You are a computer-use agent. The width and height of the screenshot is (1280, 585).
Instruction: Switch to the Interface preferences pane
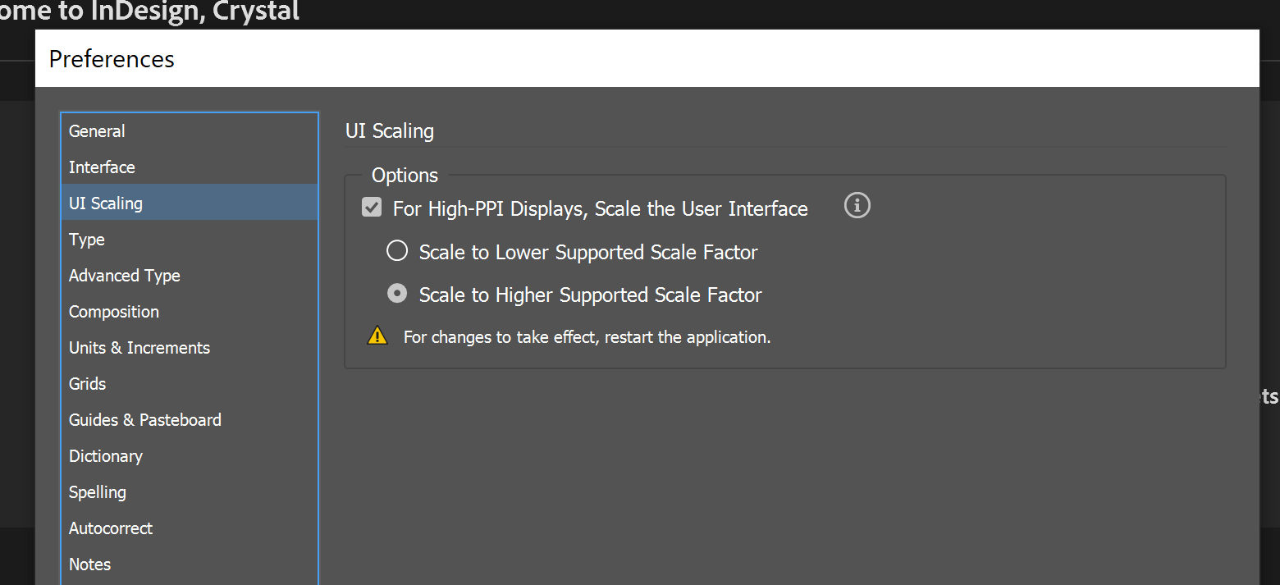coord(102,167)
